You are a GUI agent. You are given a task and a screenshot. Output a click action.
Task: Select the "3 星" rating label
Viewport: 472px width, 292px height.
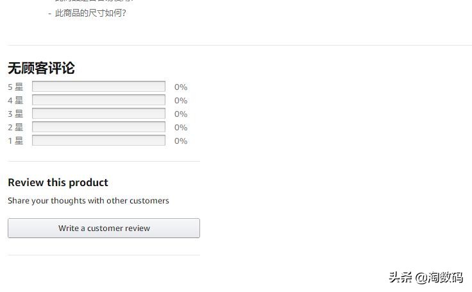15,114
